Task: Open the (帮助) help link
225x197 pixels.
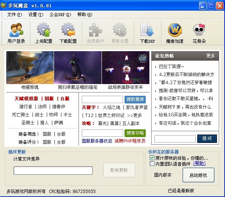Action: click(199, 163)
